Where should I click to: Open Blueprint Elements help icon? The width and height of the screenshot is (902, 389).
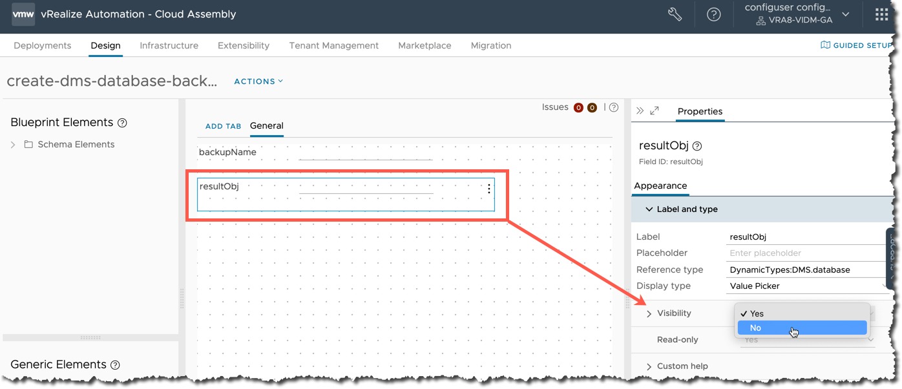[123, 123]
